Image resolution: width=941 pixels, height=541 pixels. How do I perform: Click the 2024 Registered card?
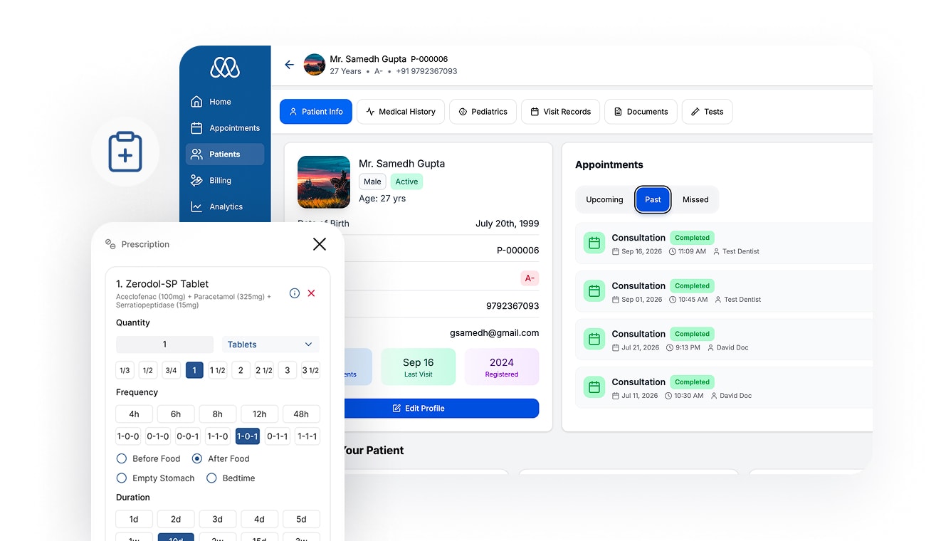tap(502, 367)
